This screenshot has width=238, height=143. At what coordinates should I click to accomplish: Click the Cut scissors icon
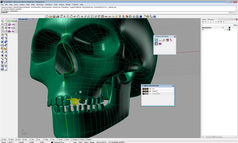click(x=65, y=17)
